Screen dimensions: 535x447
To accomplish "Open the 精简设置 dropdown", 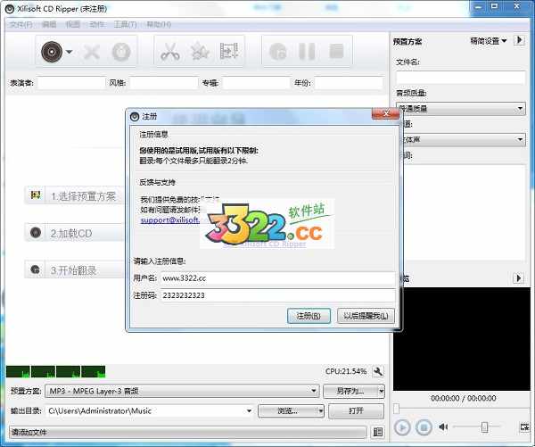I will tap(489, 41).
